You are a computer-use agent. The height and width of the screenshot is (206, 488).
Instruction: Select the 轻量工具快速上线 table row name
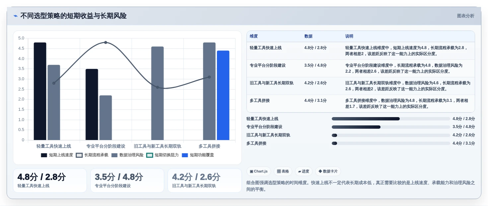click(266, 48)
